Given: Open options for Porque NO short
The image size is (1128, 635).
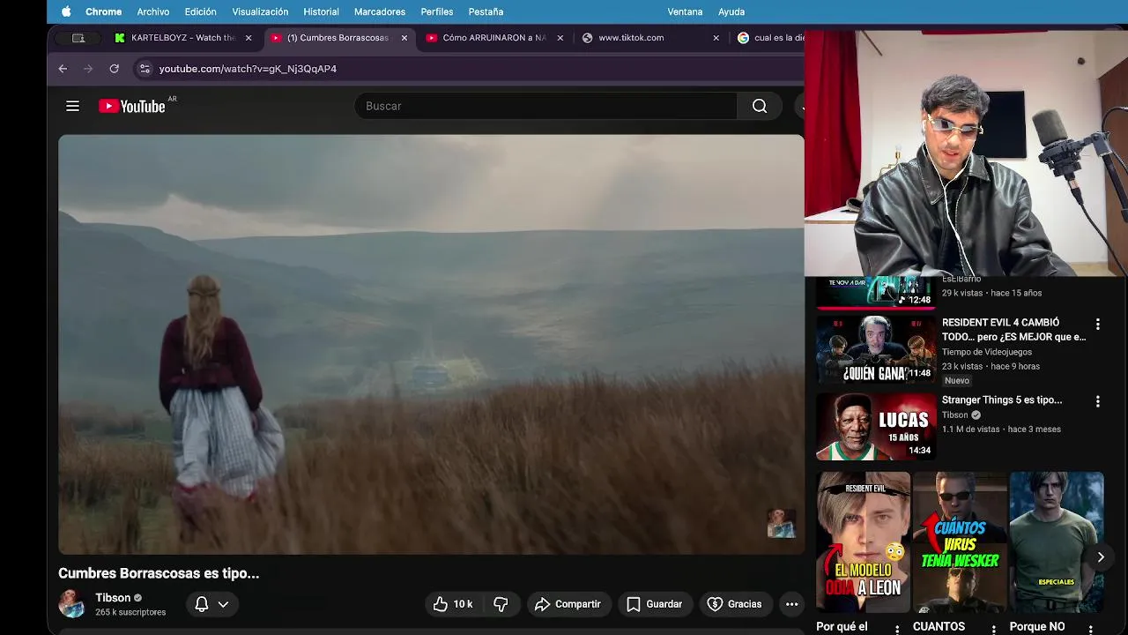Looking at the screenshot, I should (x=1090, y=629).
